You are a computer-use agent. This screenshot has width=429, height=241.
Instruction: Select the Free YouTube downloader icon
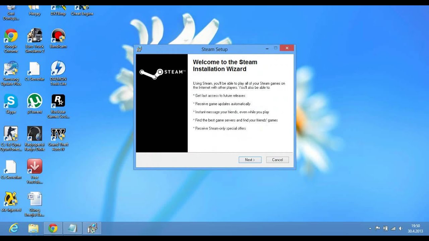pyautogui.click(x=35, y=171)
